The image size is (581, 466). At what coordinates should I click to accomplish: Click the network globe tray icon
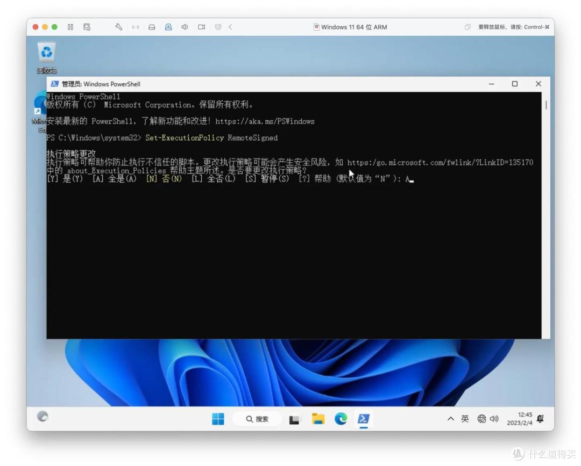tap(481, 419)
